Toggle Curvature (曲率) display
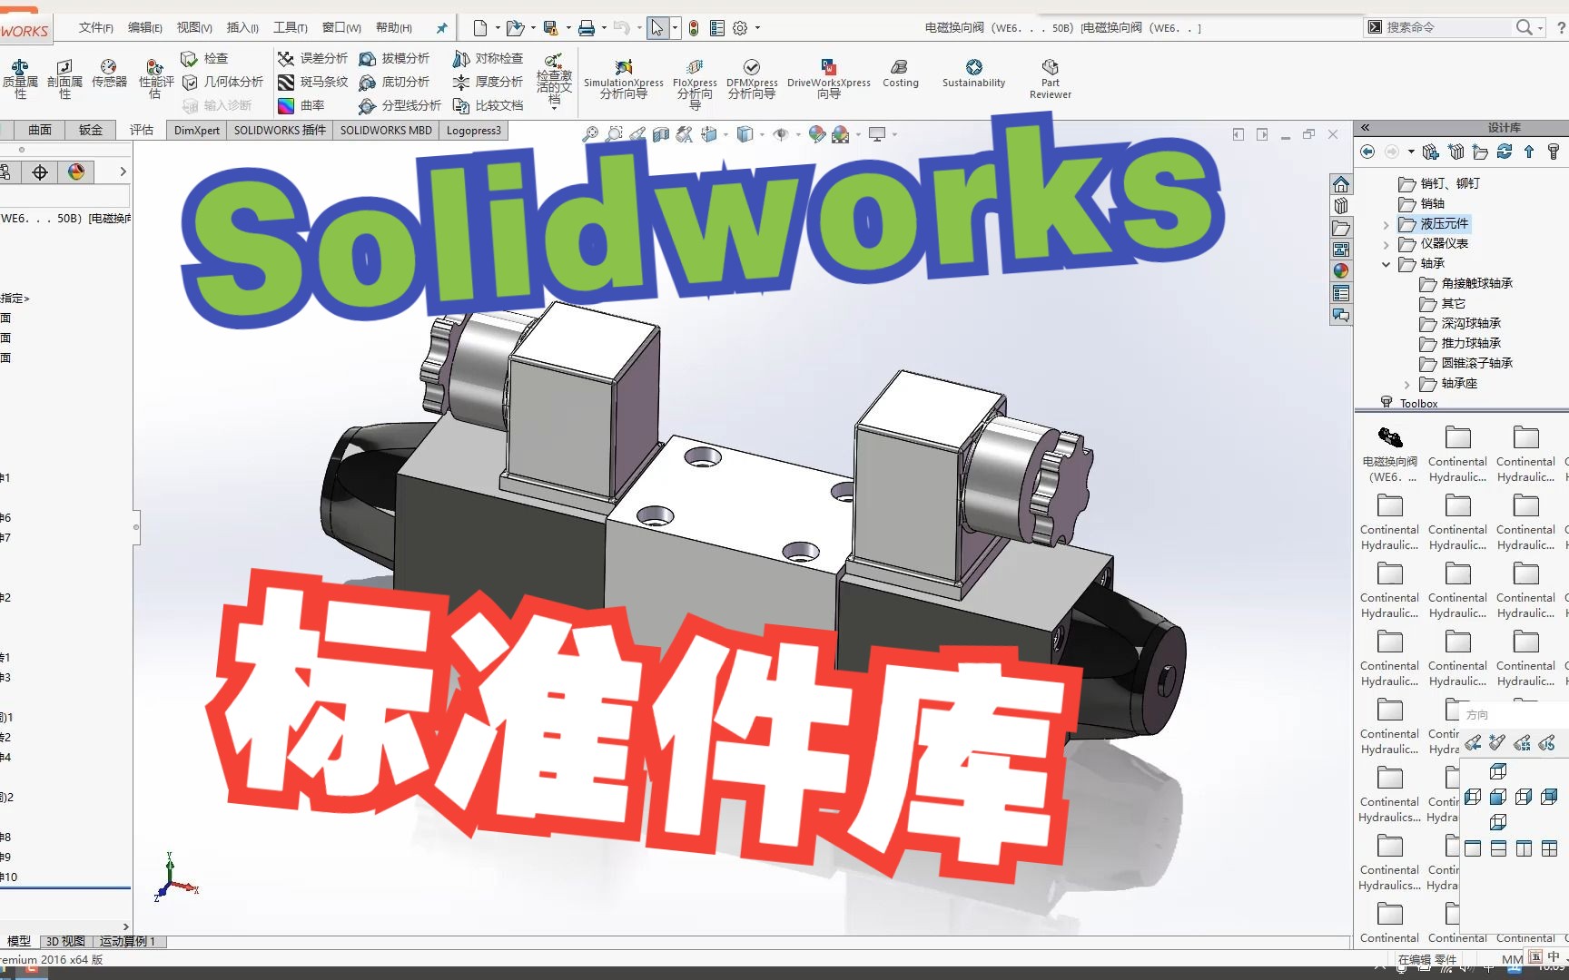 [301, 105]
